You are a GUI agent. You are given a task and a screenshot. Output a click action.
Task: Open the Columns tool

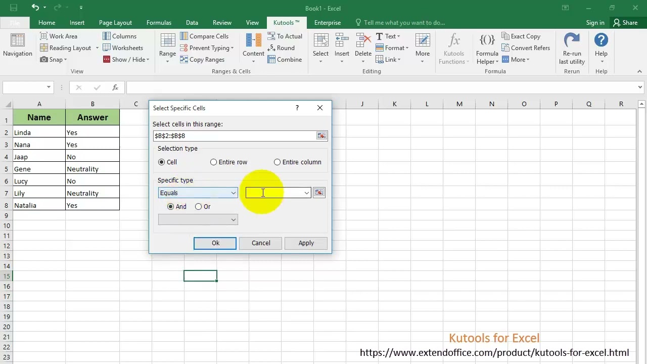(x=119, y=36)
